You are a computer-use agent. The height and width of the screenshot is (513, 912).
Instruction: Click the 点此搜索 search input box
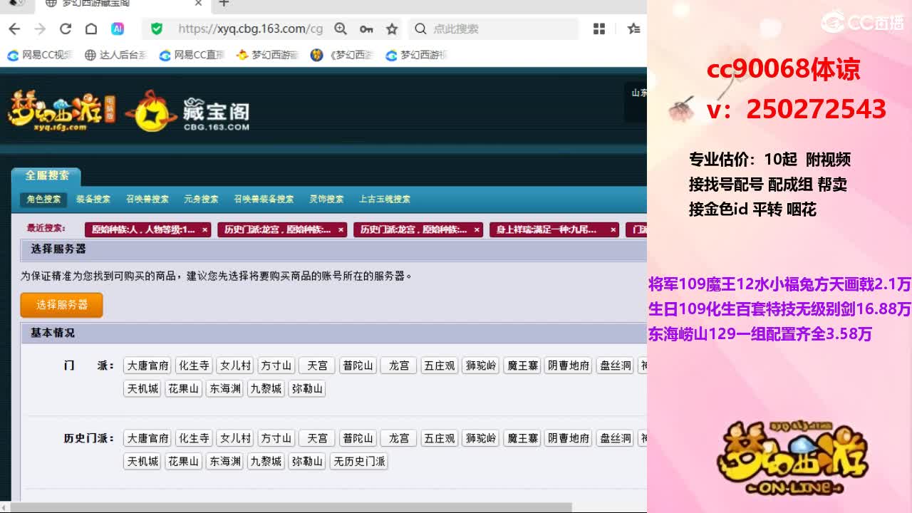(x=499, y=28)
